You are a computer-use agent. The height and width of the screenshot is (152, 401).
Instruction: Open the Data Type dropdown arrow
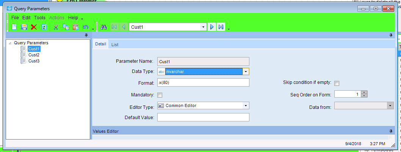(246, 72)
